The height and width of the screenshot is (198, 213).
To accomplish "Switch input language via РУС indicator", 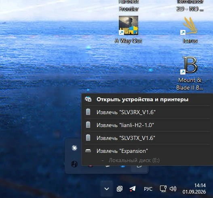I will click(148, 189).
